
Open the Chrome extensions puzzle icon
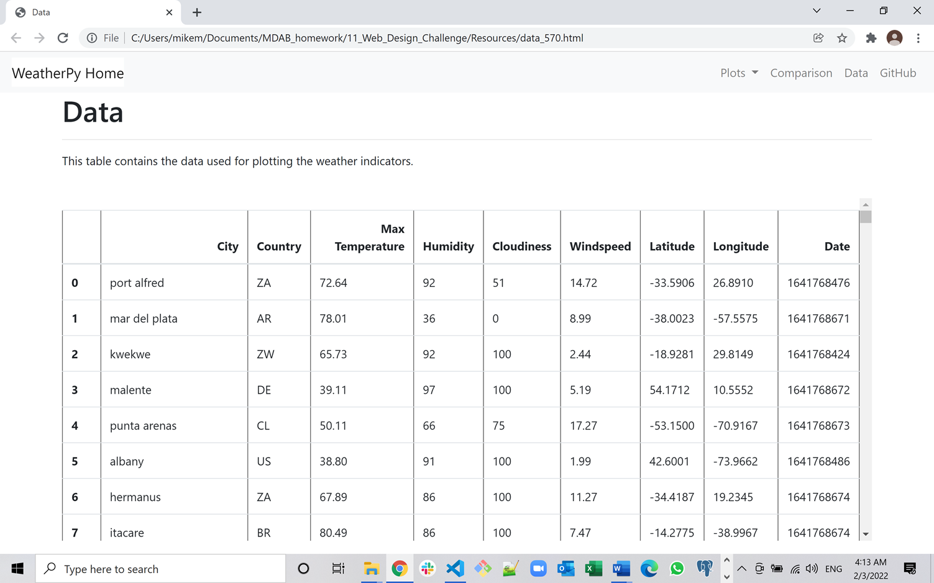click(x=871, y=38)
